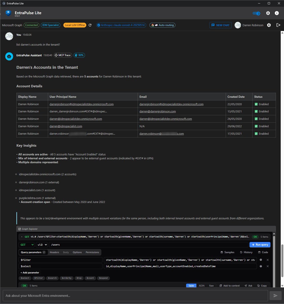Switch results to JSON view
The height and width of the screenshot is (304, 284).
tap(202, 286)
